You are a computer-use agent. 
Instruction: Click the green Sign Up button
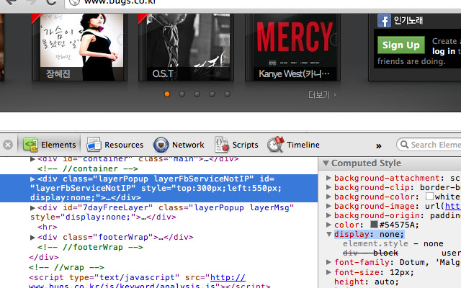click(401, 45)
